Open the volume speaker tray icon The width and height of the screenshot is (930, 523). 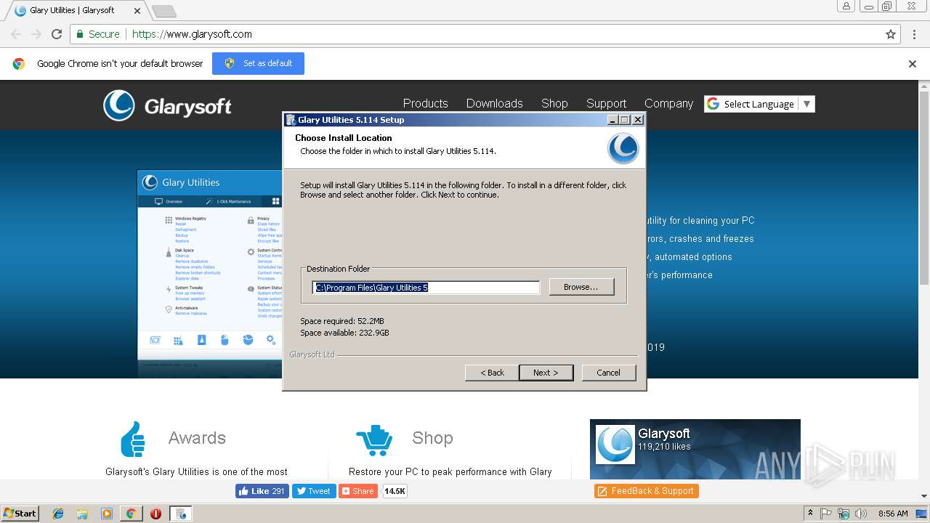tap(861, 514)
